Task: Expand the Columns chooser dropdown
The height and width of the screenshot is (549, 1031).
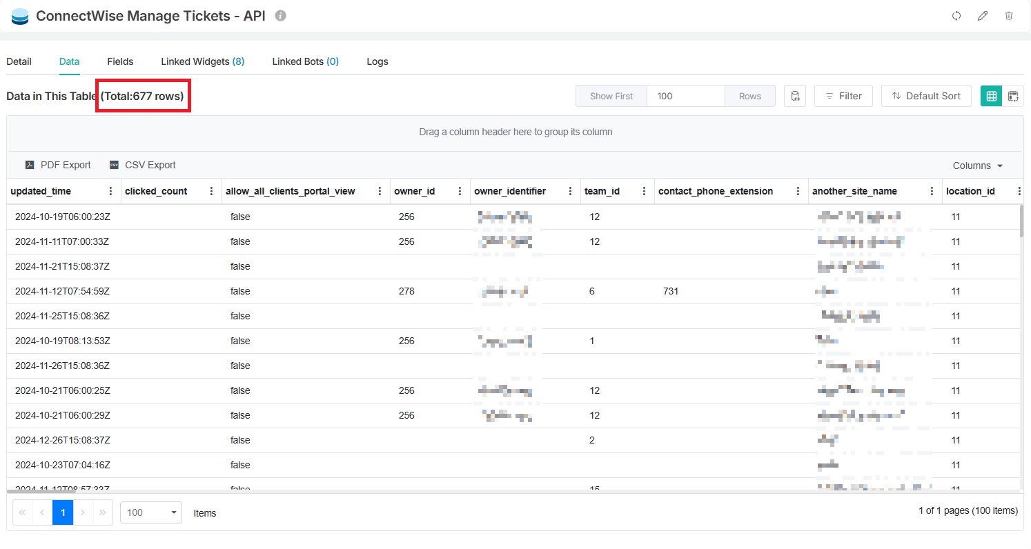Action: (x=977, y=166)
